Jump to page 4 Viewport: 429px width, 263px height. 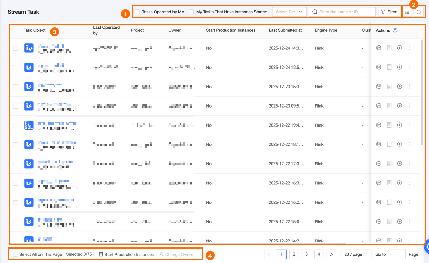click(x=319, y=254)
